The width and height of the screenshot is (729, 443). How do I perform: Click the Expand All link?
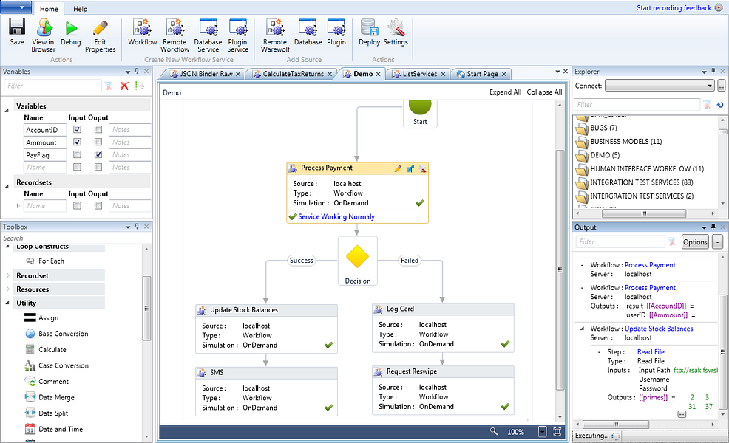[505, 92]
